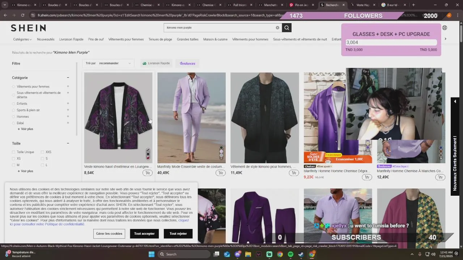Go to Vêtements pour hommes menu
The width and height of the screenshot is (463, 260).
pos(250,39)
